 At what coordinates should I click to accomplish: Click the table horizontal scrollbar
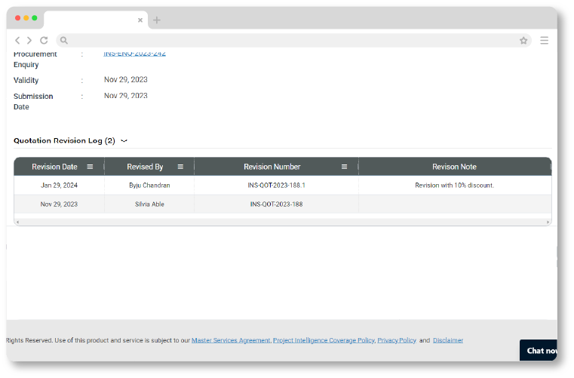pos(282,222)
